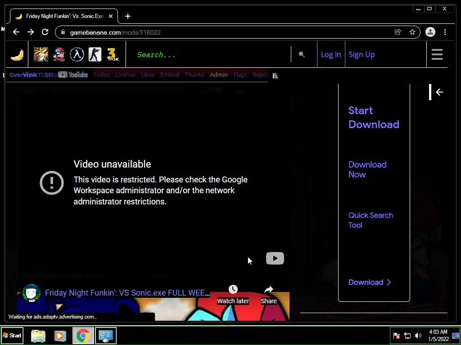Image resolution: width=461 pixels, height=345 pixels.
Task: Click the Download Now link
Action: (367, 169)
